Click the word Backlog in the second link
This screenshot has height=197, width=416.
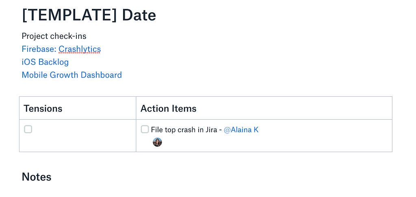54,62
